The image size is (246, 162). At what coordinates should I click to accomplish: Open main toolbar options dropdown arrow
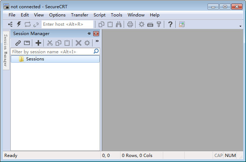click(x=240, y=26)
